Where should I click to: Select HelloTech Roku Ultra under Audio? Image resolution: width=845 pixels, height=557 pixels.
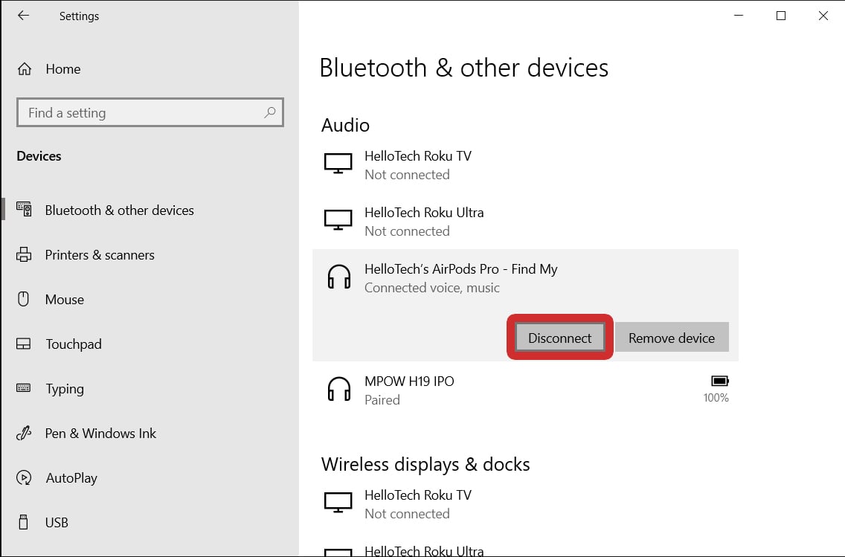tap(423, 221)
